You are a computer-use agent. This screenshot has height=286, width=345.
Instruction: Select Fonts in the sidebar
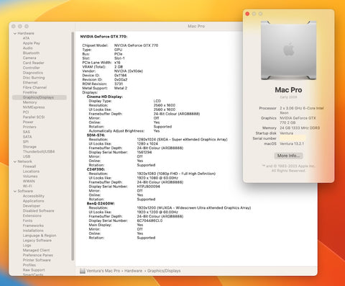point(27,220)
